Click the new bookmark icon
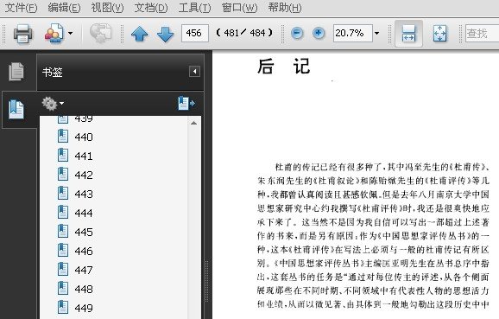 point(186,103)
